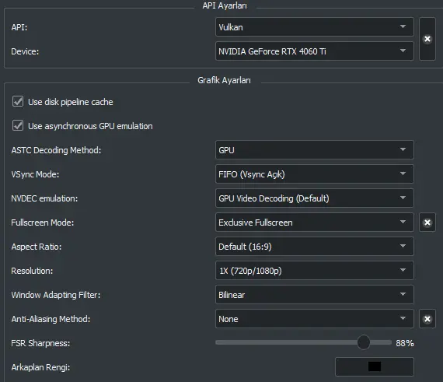Viewport: 443px width, 382px height.
Task: Open the API dropdown showing Vulkan
Action: point(315,27)
